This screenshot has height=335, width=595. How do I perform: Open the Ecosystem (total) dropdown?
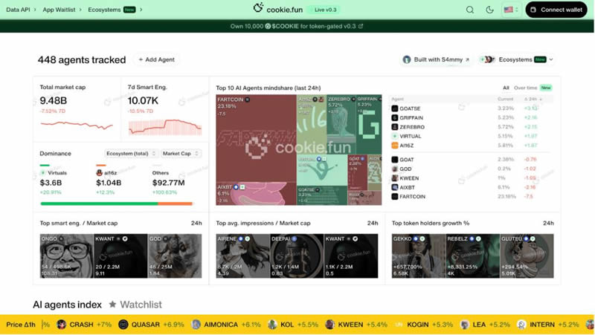pyautogui.click(x=131, y=154)
